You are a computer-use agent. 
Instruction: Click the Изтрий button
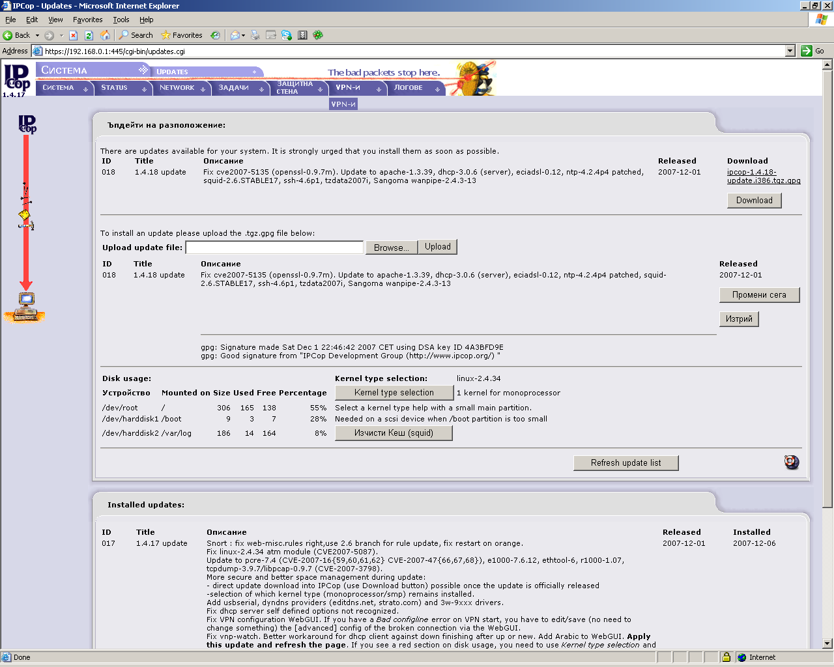739,319
